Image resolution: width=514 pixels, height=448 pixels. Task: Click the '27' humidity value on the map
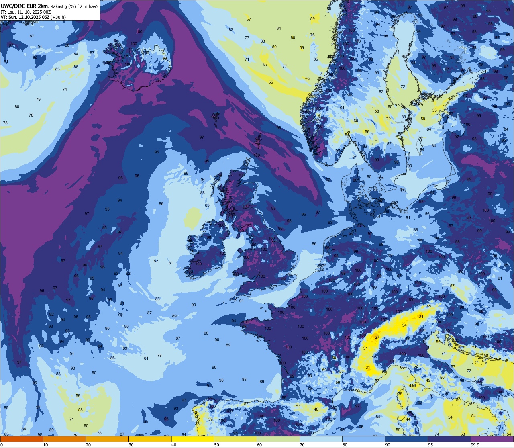[377, 338]
